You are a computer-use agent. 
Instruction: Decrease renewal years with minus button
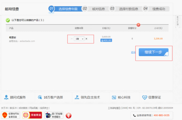(72, 39)
